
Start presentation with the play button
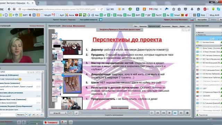coord(169,113)
